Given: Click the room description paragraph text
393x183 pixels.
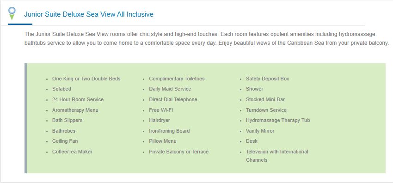Looking at the screenshot, I should 207,38.
